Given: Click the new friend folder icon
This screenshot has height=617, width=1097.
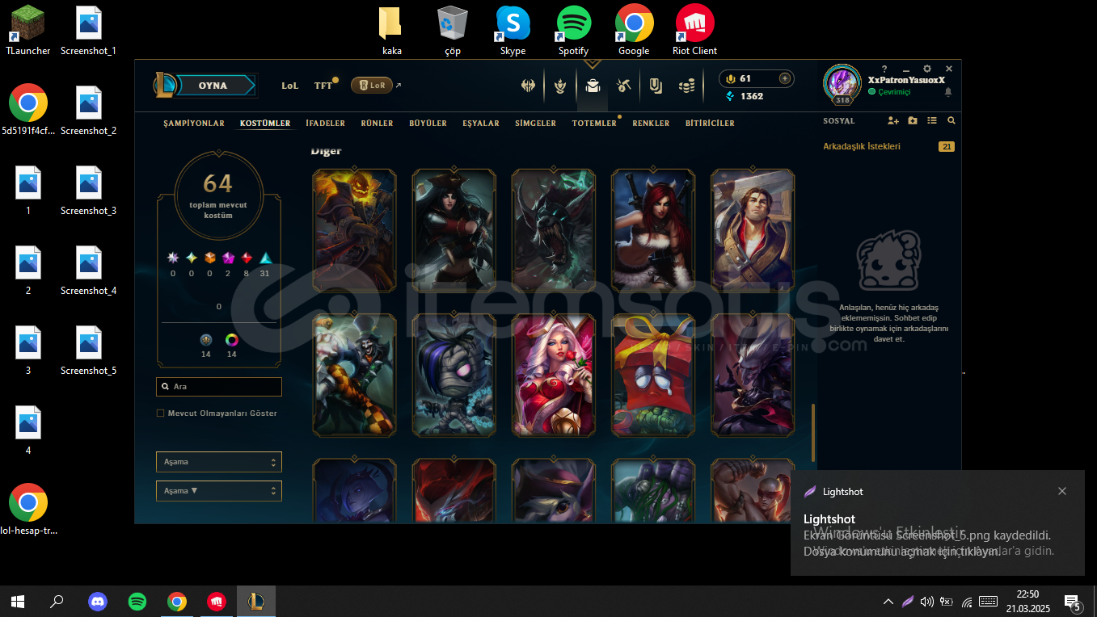Looking at the screenshot, I should (x=913, y=121).
